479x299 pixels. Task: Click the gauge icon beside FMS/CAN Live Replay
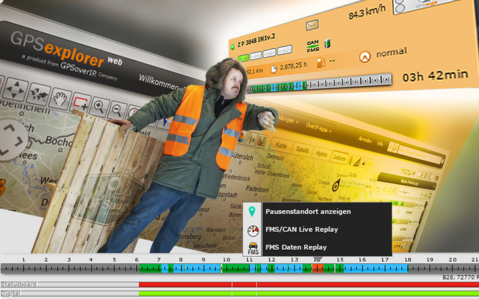coord(253,231)
